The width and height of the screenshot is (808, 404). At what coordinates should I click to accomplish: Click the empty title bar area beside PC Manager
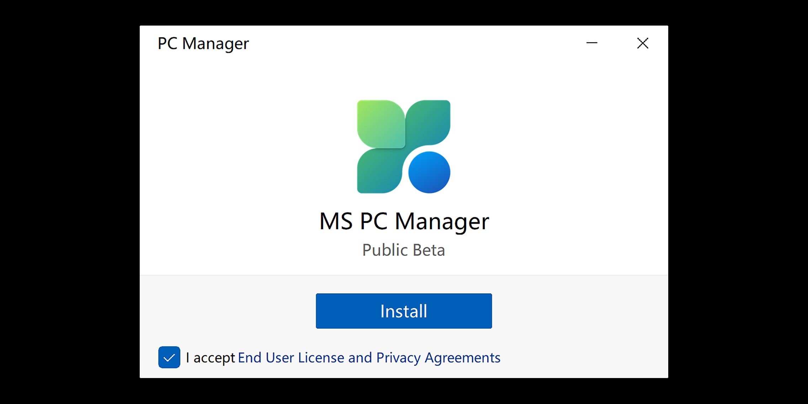click(409, 43)
